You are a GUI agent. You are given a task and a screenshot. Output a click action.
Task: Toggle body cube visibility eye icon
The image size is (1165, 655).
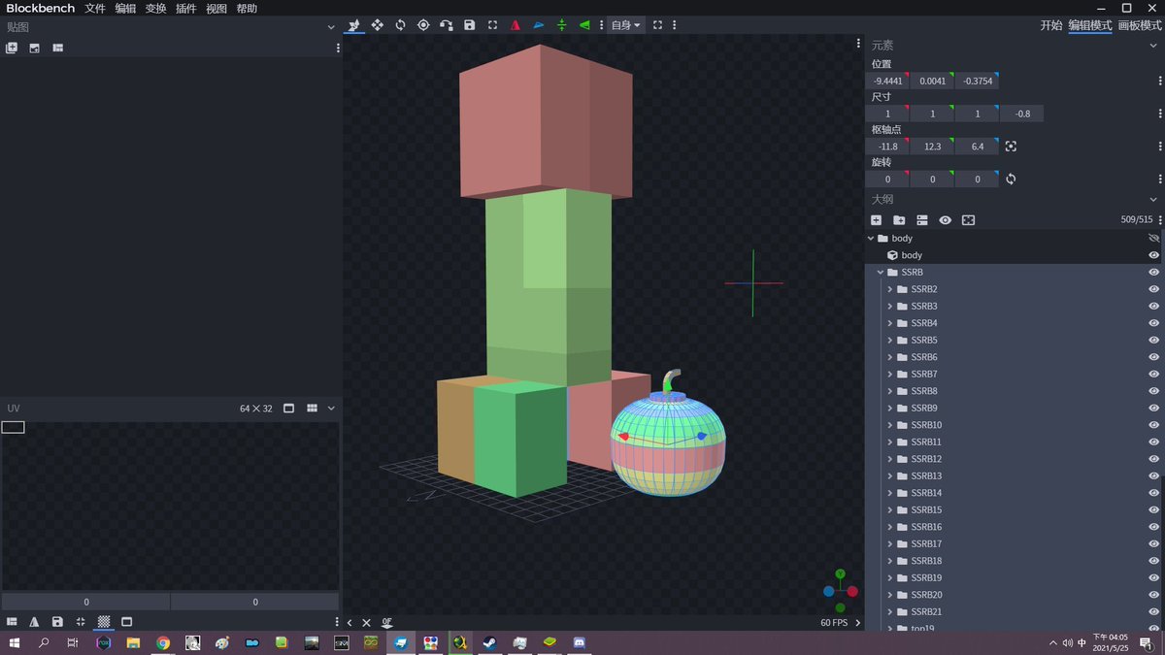(1154, 255)
